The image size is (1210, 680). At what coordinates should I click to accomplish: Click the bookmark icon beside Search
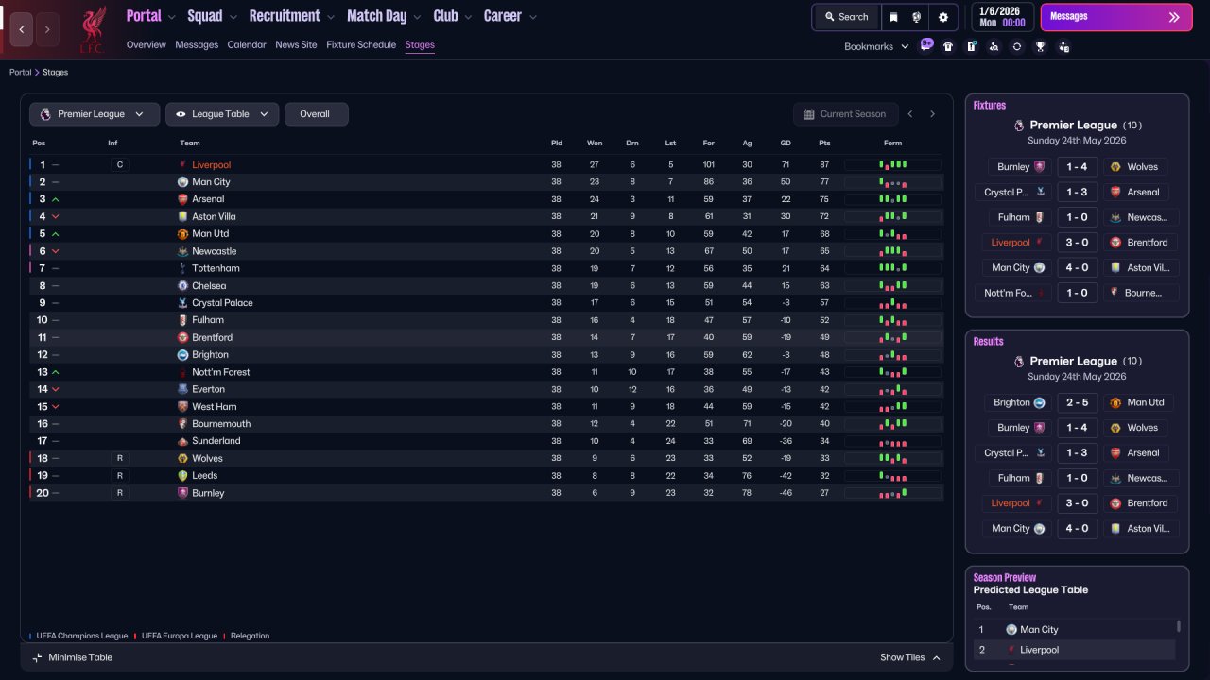coord(893,17)
